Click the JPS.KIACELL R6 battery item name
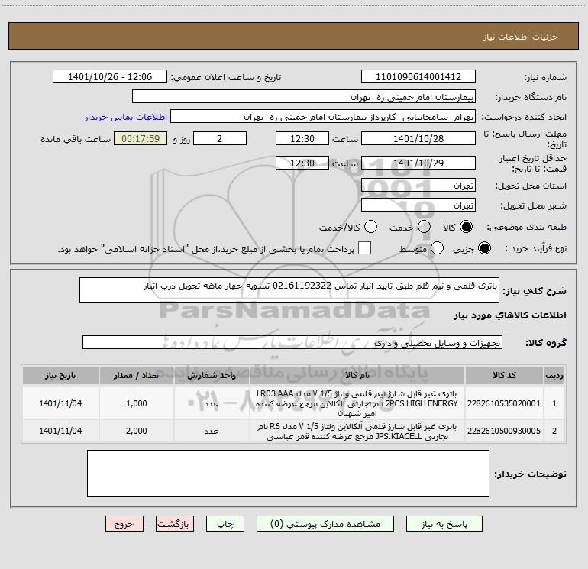This screenshot has height=569, width=588. click(357, 432)
